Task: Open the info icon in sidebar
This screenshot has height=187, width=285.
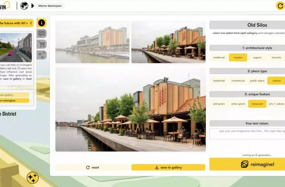Action: pyautogui.click(x=42, y=23)
